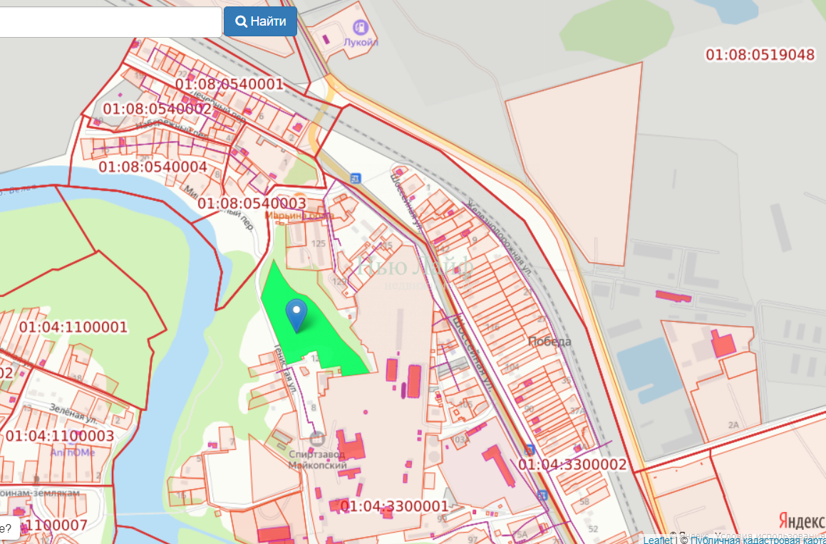Focus the cadastral search input field
Viewport: 826px width, 544px height.
[x=107, y=21]
